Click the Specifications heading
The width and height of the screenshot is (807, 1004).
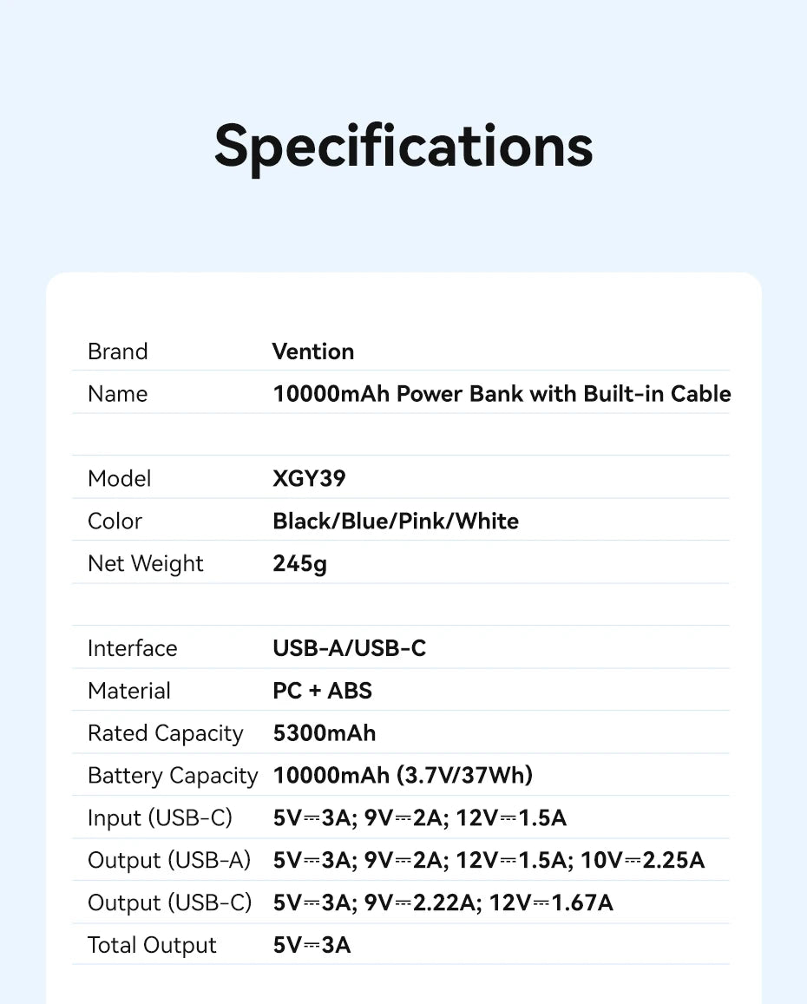(x=403, y=145)
